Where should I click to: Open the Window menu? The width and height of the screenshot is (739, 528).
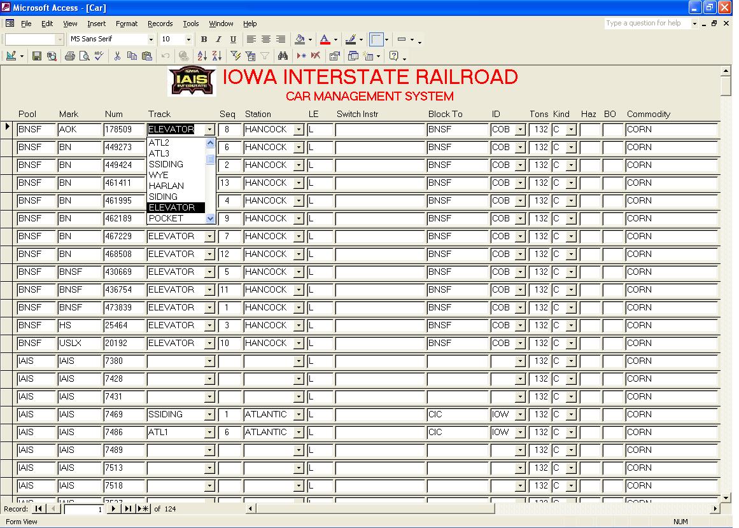point(221,24)
